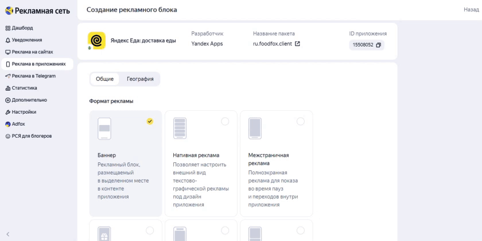
Task: Click the Реклама в Telegram icon
Action: (7, 76)
